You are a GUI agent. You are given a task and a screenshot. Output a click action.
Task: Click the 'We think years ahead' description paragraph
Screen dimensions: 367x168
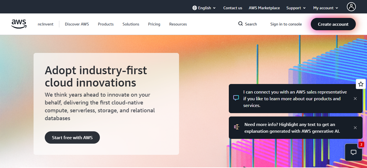point(100,106)
